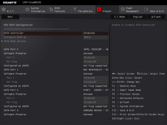Click the M.I.T. disc icon
This screenshot has width=167, height=125.
point(4,9)
